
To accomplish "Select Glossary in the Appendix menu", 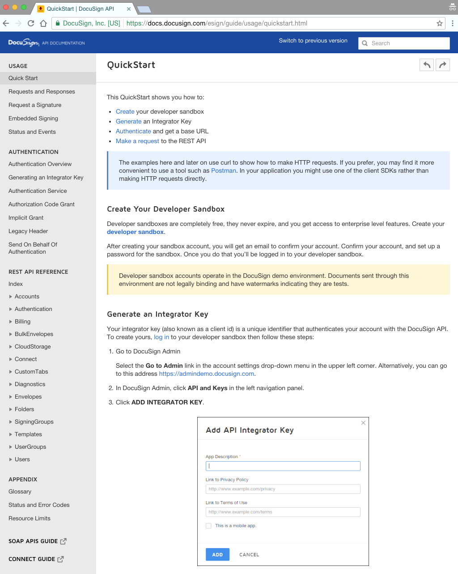I will (20, 491).
